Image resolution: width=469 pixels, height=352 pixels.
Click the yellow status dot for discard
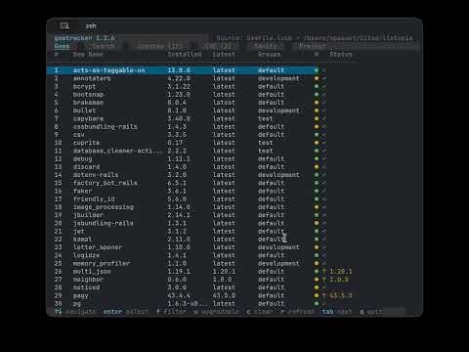(317, 166)
